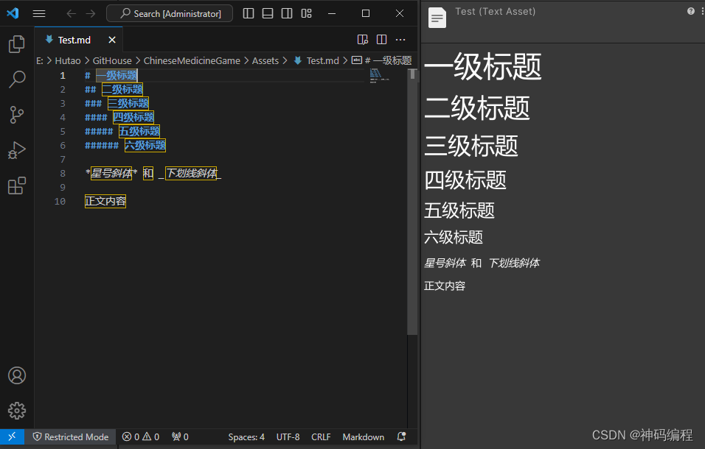The width and height of the screenshot is (705, 449).
Task: Click line 6 text 六级标题 in editor
Action: point(145,145)
